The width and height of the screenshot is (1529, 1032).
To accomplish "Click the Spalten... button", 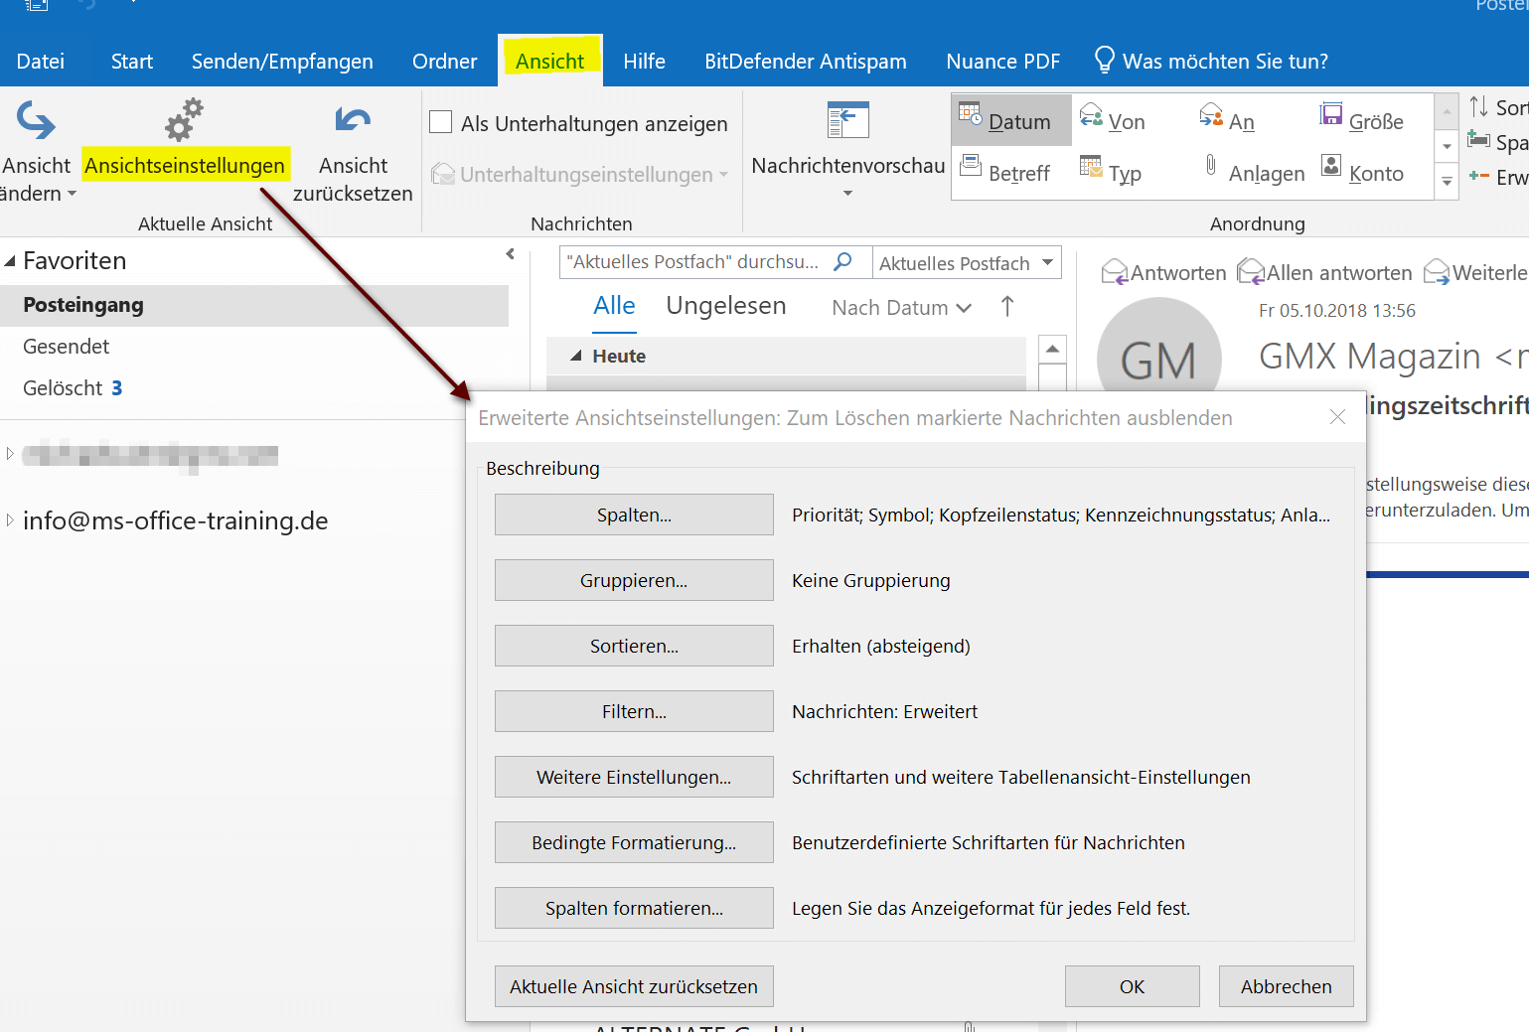I will (634, 515).
